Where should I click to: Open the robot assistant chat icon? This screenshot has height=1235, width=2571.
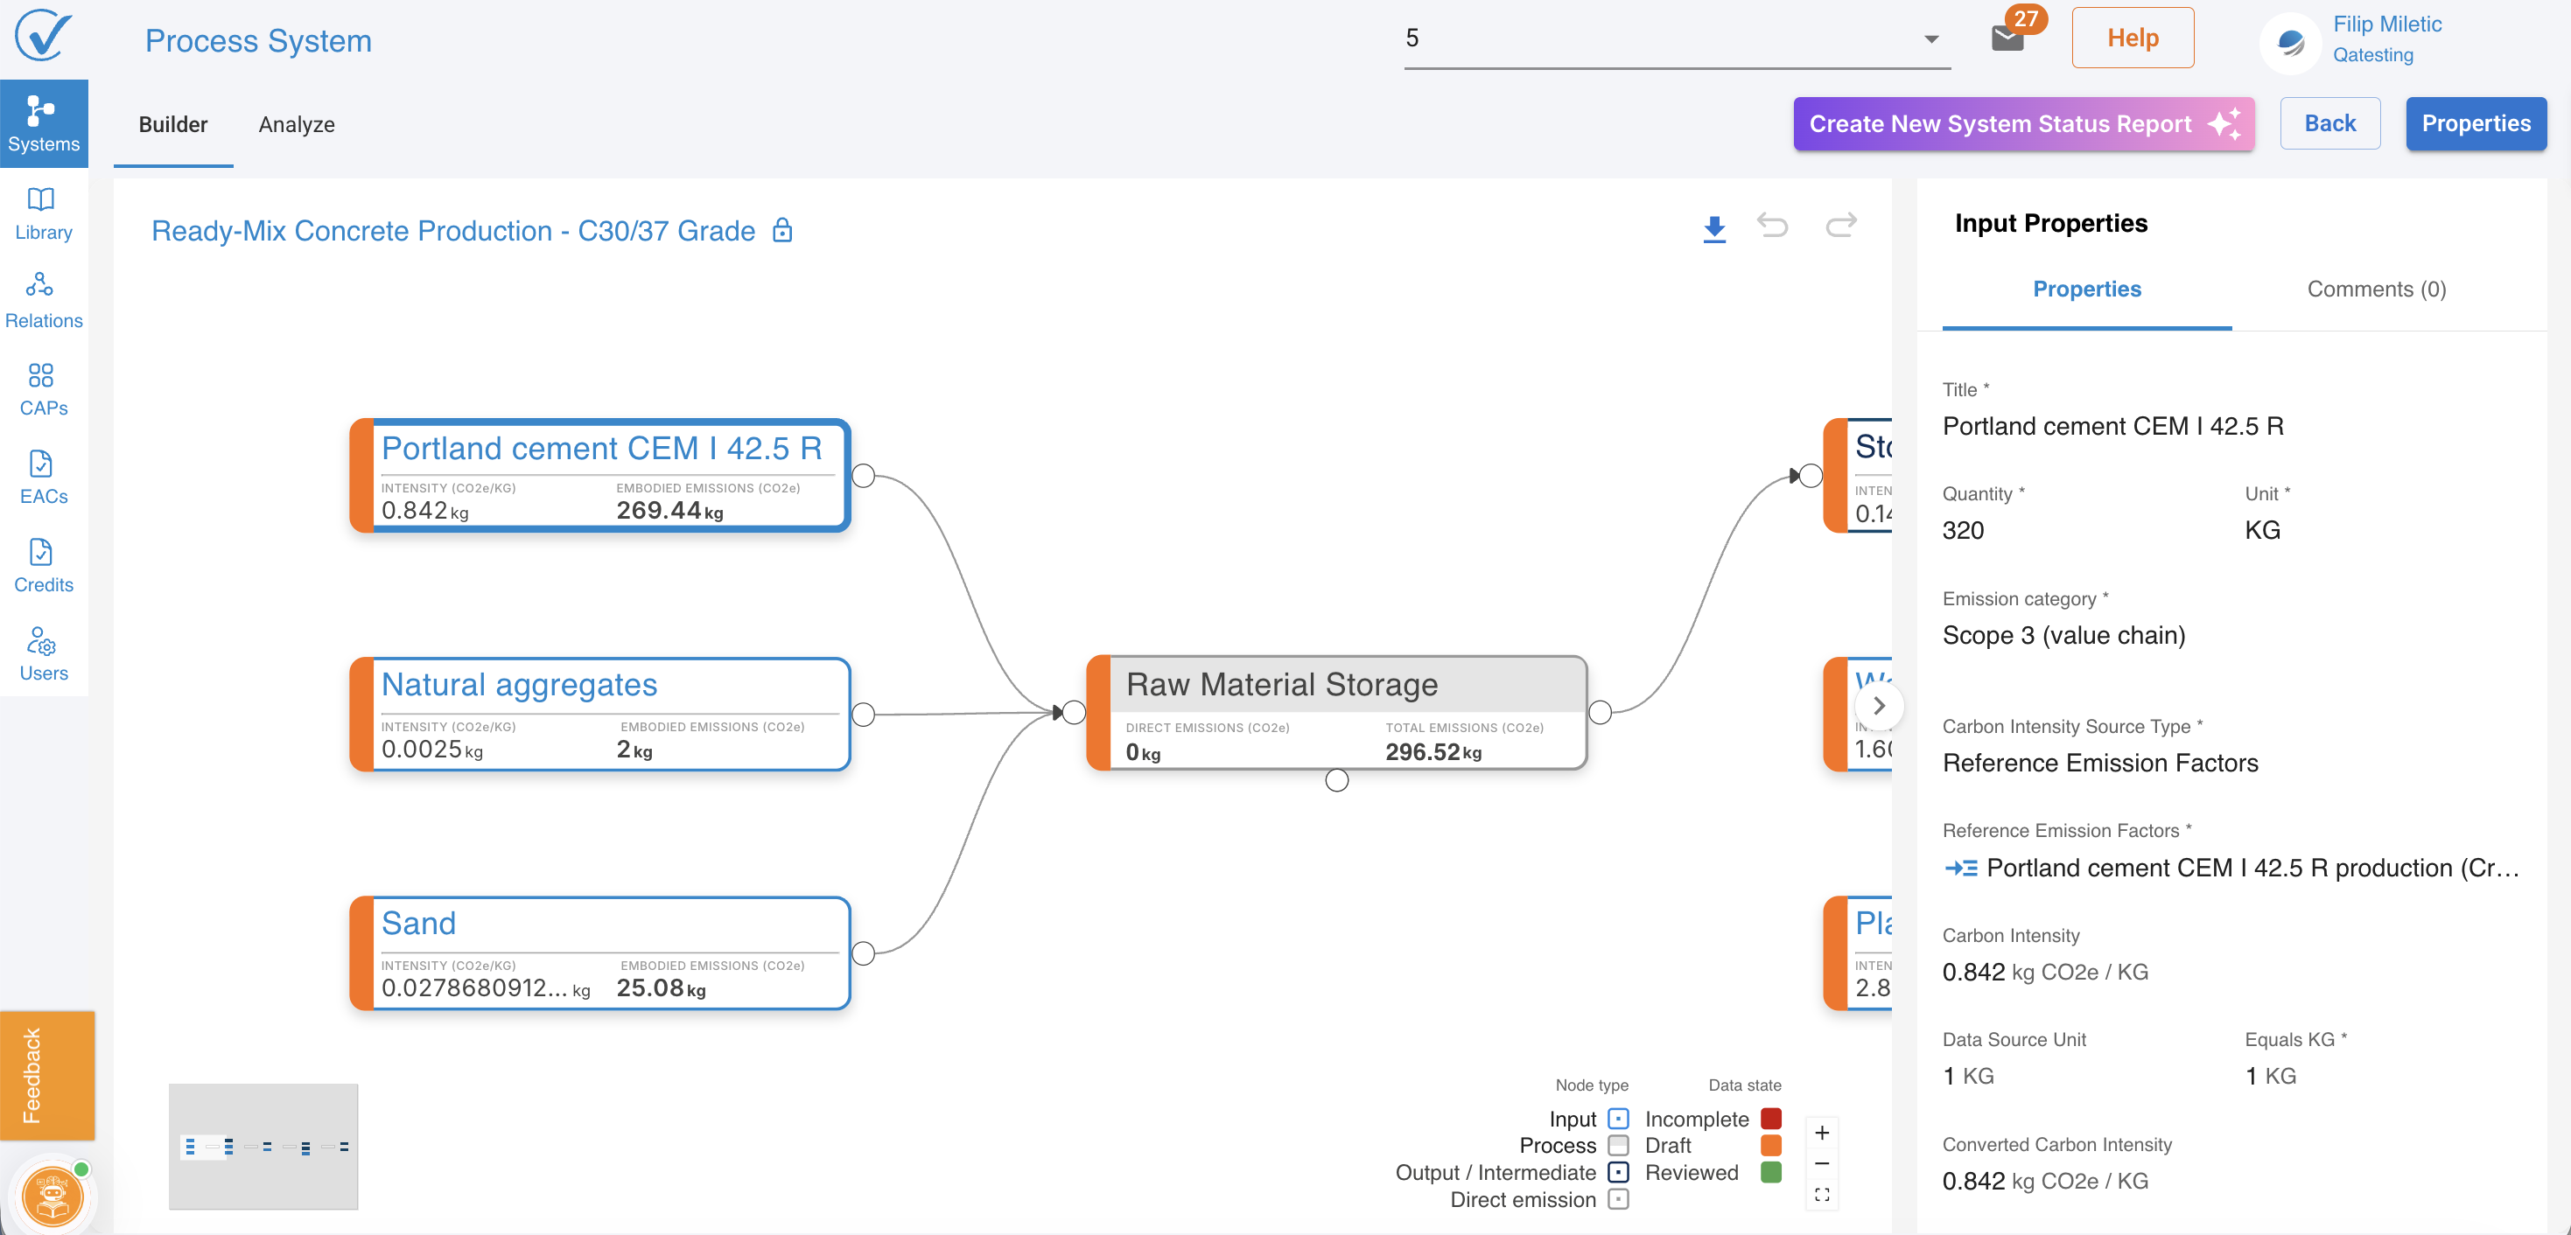click(x=52, y=1195)
